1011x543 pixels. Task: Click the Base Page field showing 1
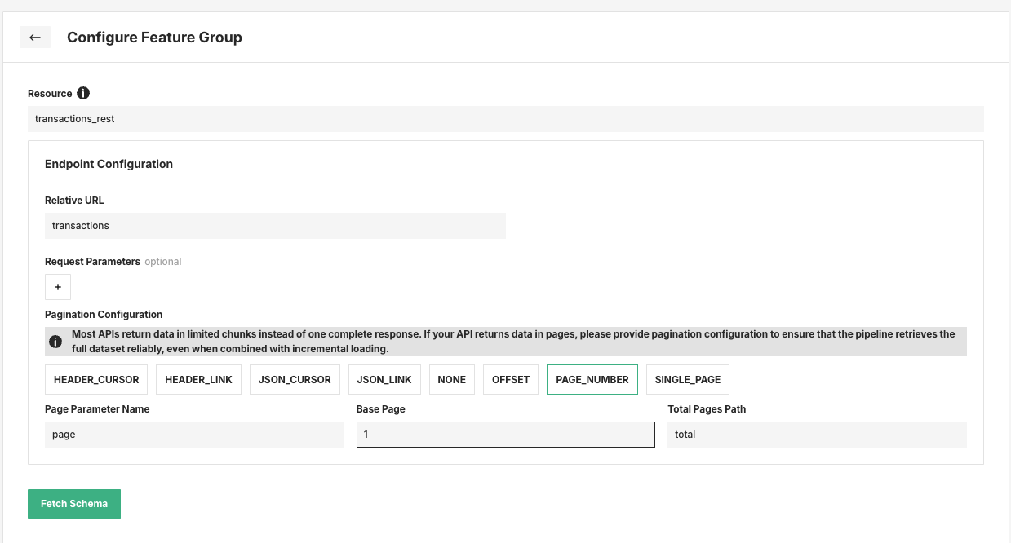505,434
